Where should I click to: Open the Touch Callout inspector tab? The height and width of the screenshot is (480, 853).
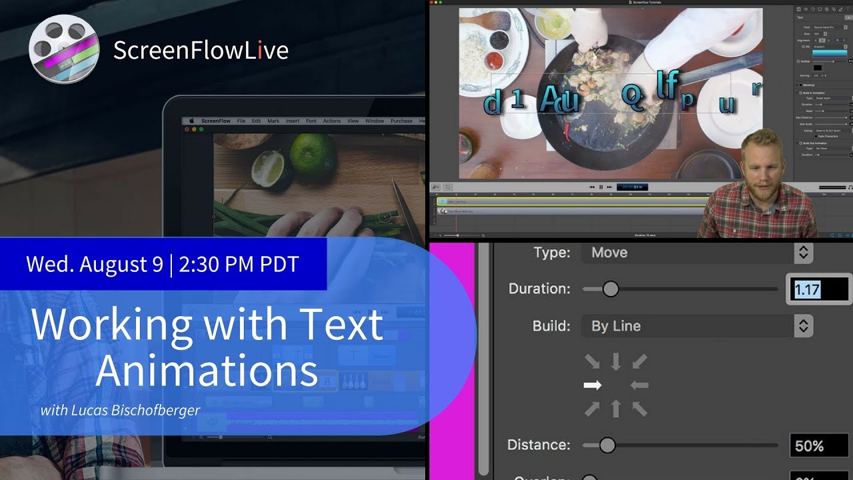(x=834, y=9)
